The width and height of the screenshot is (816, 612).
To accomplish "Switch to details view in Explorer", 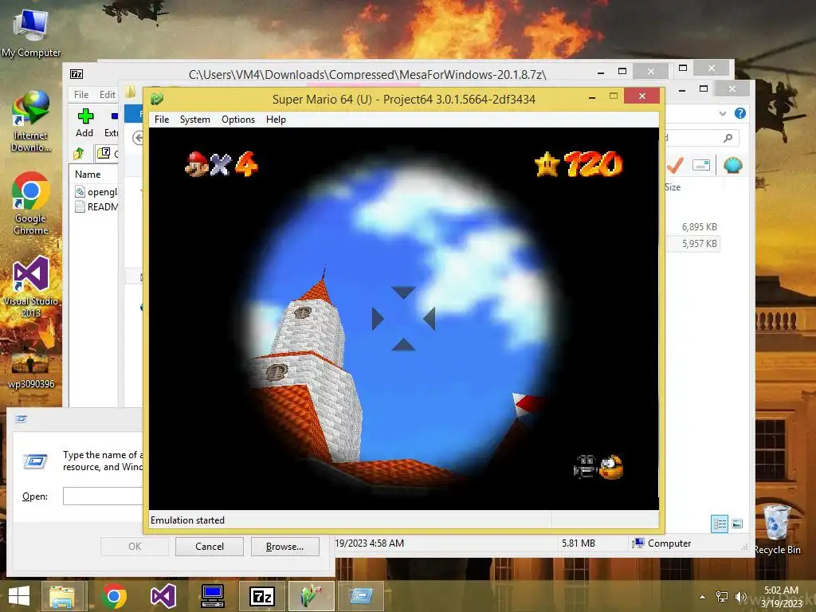I will (720, 524).
